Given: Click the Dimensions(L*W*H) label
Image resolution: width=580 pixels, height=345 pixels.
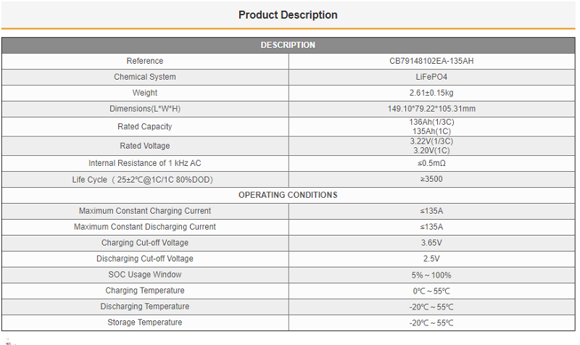Looking at the screenshot, I should point(144,109).
